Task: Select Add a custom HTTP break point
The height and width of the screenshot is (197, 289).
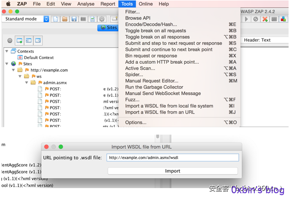Action: pyautogui.click(x=180, y=62)
